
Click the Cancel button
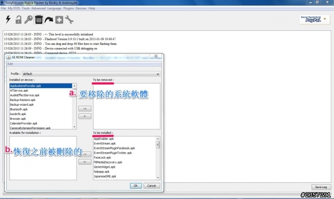(x=151, y=185)
